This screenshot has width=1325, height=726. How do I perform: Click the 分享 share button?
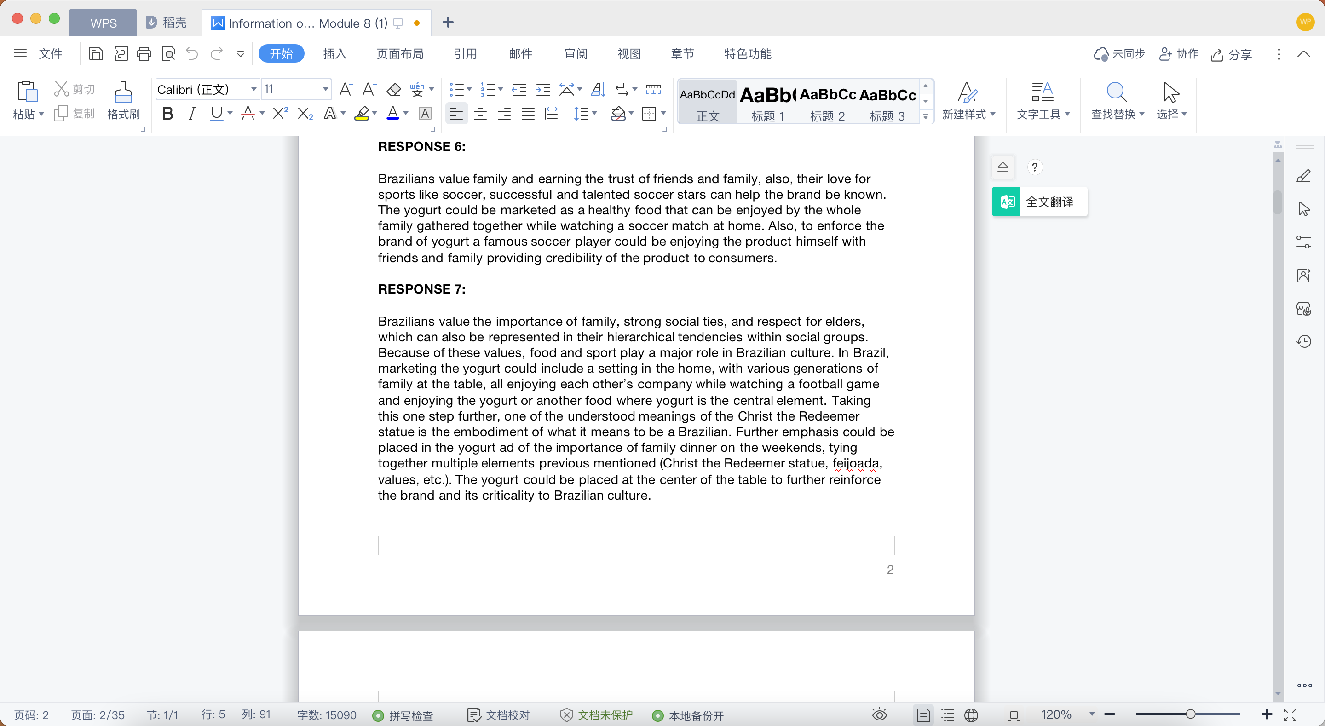(1231, 54)
